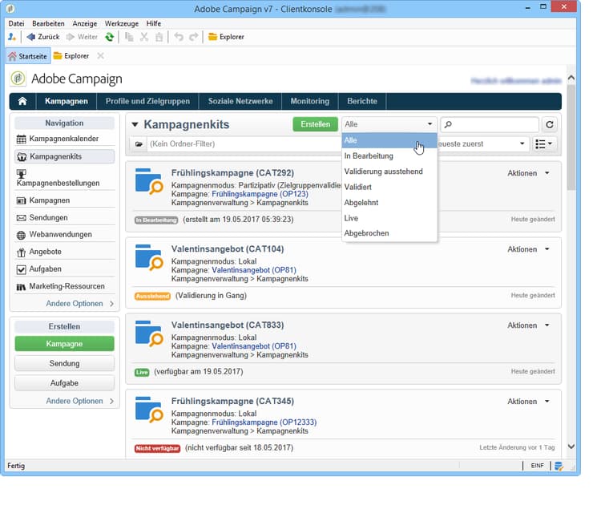Select 'Abgebrochen' filter option
Screen dimensions: 601x505
click(x=389, y=233)
